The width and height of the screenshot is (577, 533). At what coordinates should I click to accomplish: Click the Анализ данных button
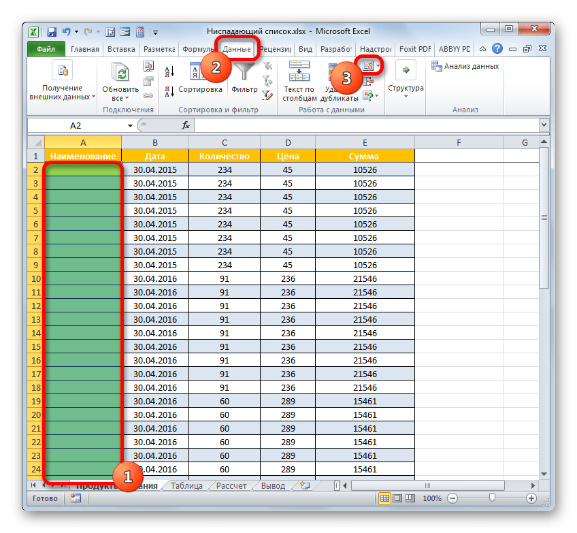pyautogui.click(x=465, y=66)
